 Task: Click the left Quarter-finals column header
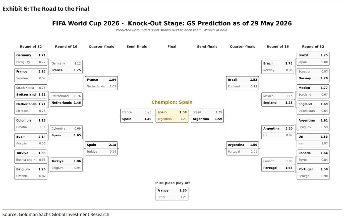point(101,46)
